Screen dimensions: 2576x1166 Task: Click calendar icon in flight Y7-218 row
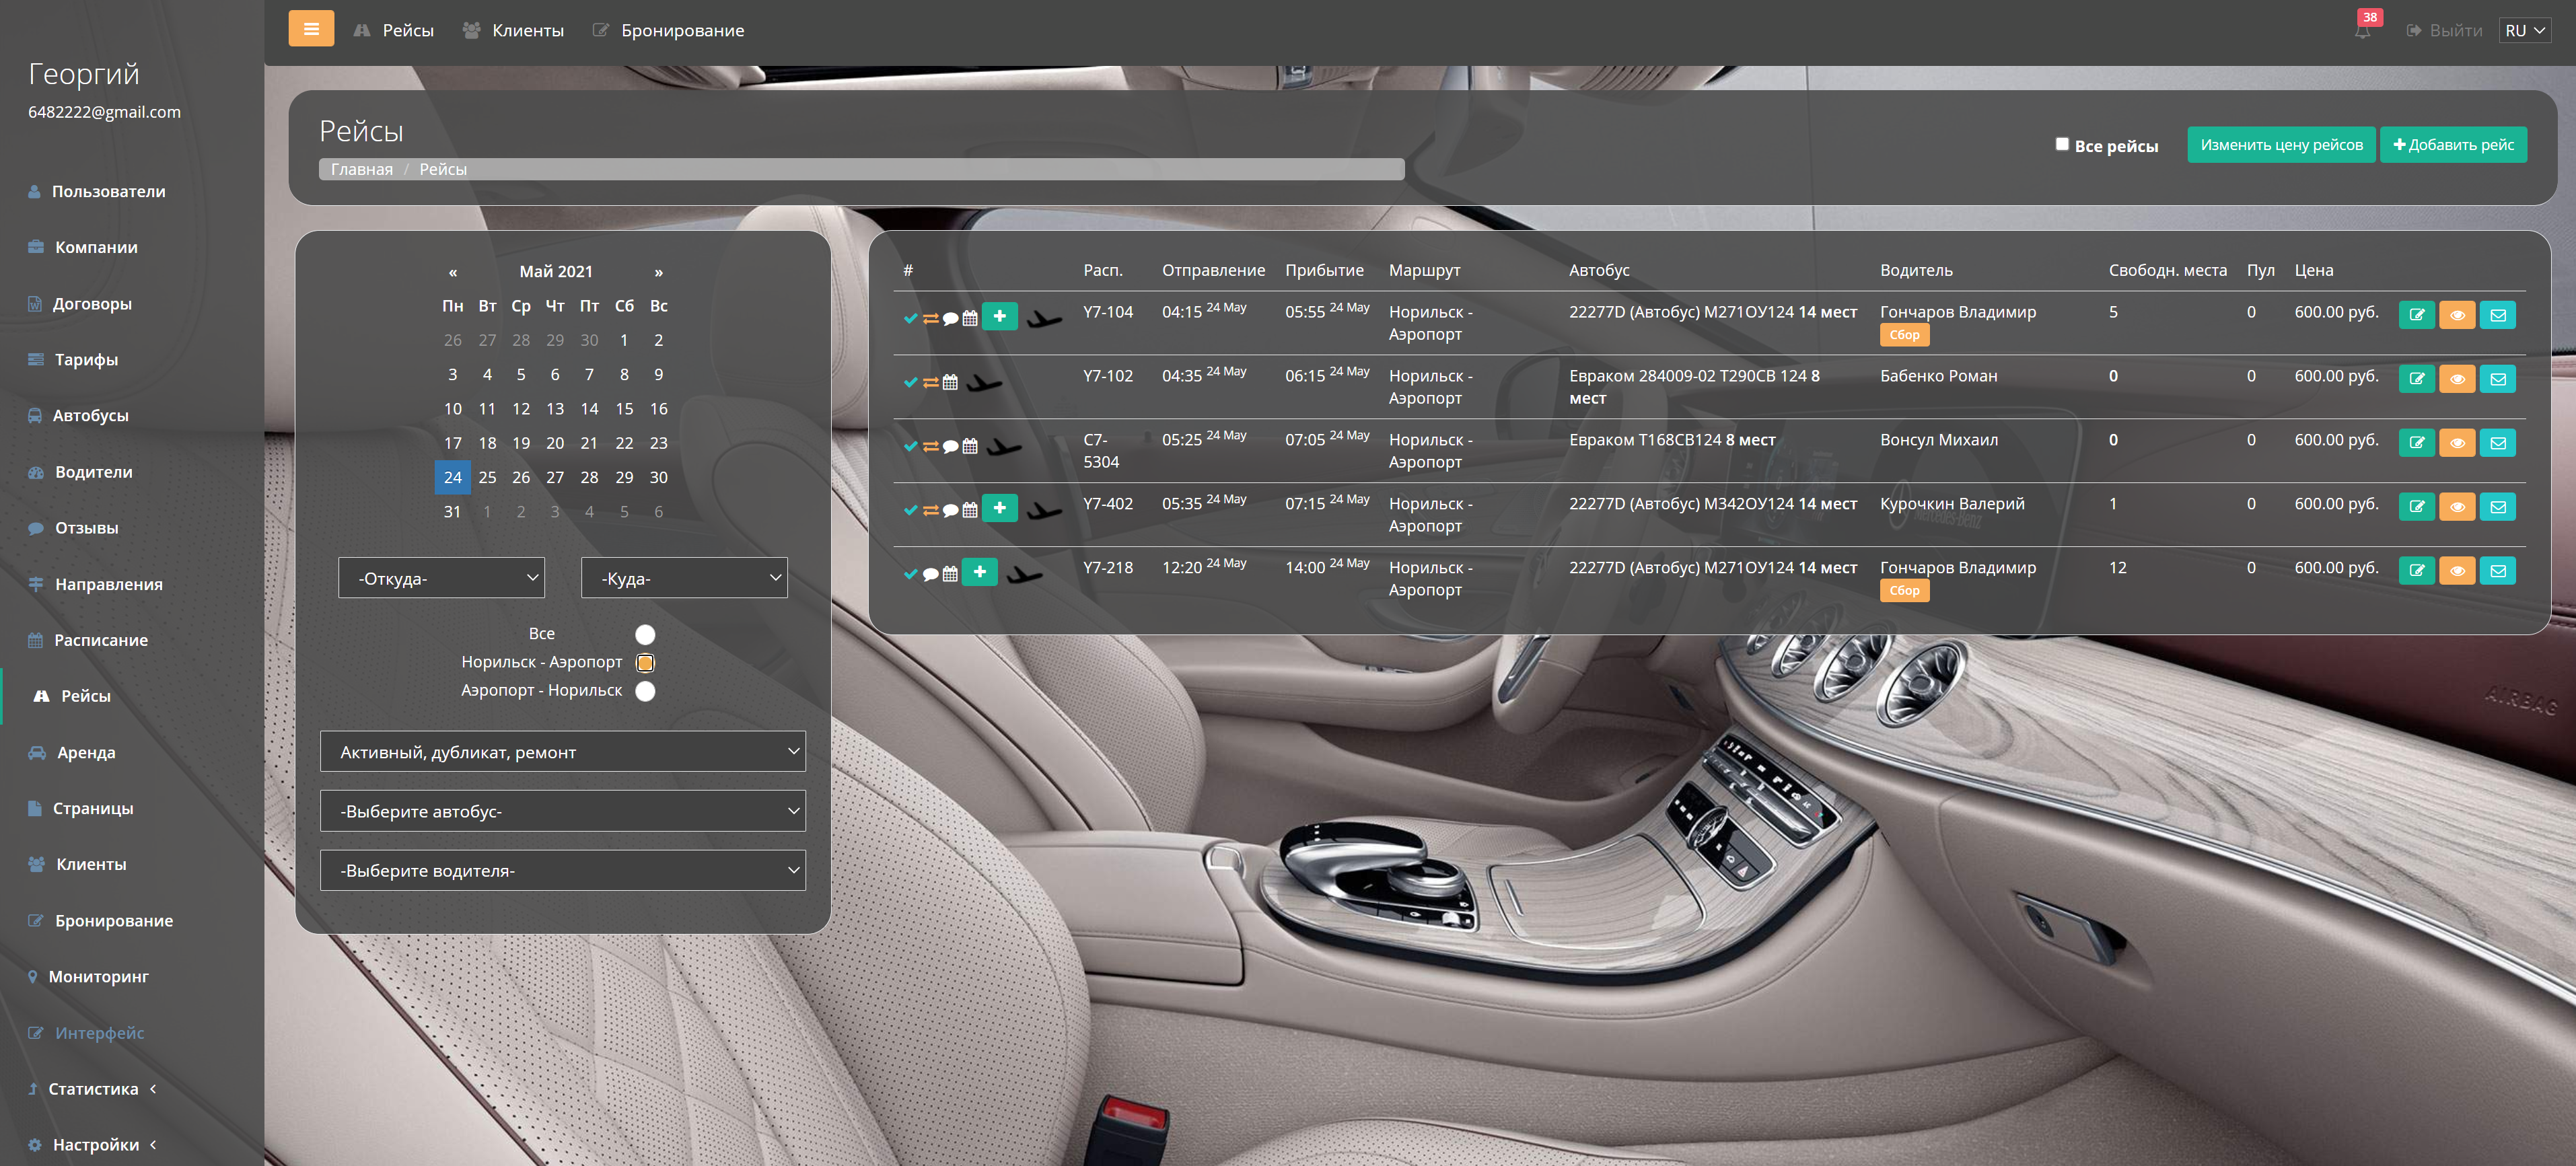(950, 574)
